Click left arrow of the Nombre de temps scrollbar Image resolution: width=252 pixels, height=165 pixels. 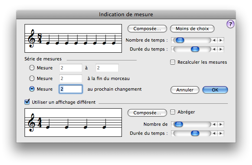[214, 40]
